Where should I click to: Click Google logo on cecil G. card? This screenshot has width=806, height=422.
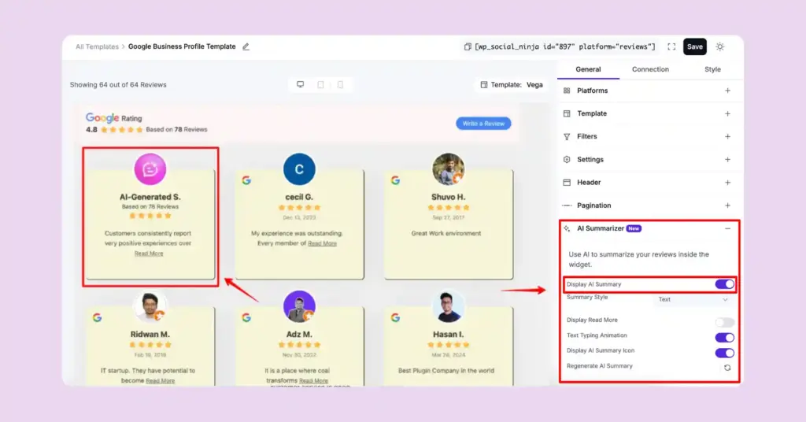click(246, 180)
